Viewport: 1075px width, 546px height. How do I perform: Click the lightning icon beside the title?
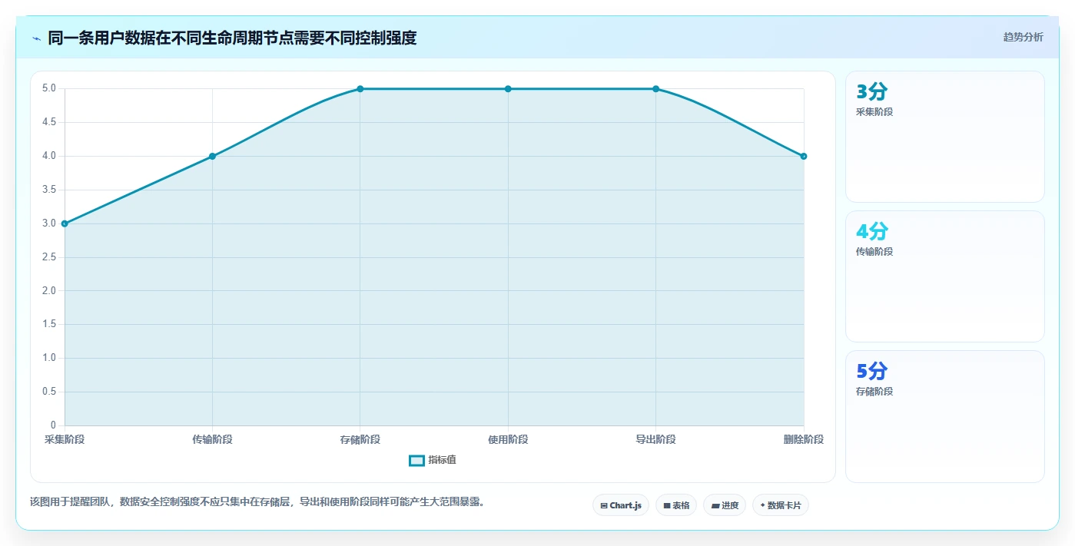[37, 38]
